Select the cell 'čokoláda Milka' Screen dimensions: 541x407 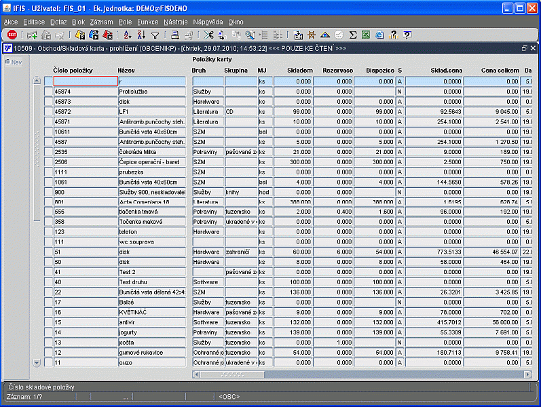[152, 152]
